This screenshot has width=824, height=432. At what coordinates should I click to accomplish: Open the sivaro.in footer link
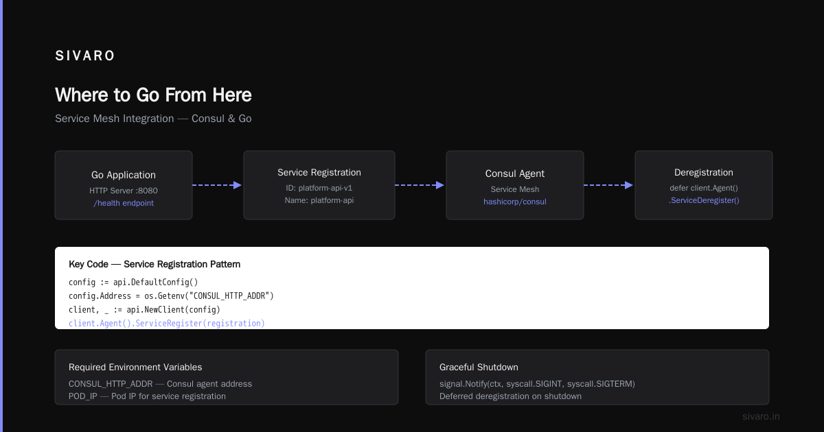(x=762, y=416)
